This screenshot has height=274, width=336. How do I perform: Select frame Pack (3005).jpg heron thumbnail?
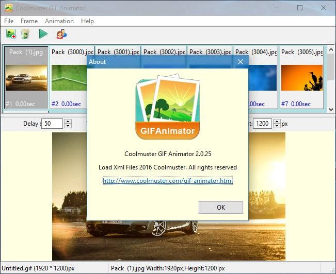[x=302, y=78]
